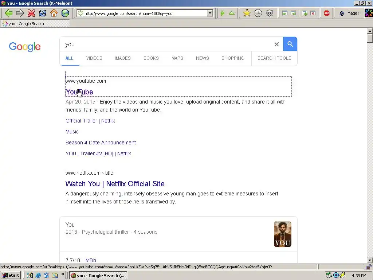Click the 4:39 PM clock

tap(359, 276)
